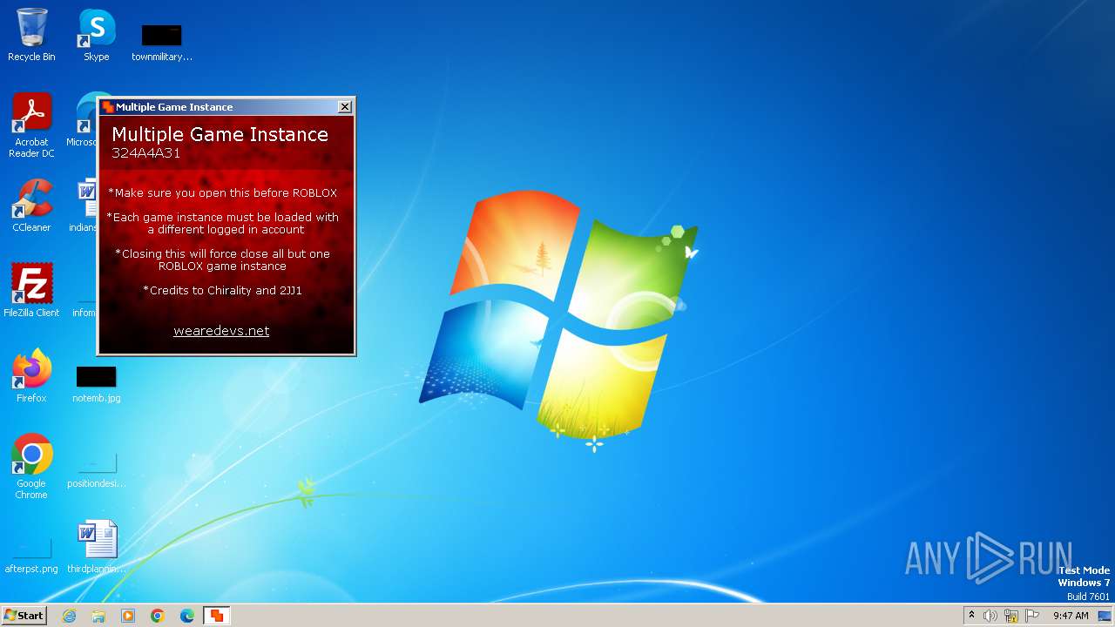Open Windows Explorer from taskbar

98,616
